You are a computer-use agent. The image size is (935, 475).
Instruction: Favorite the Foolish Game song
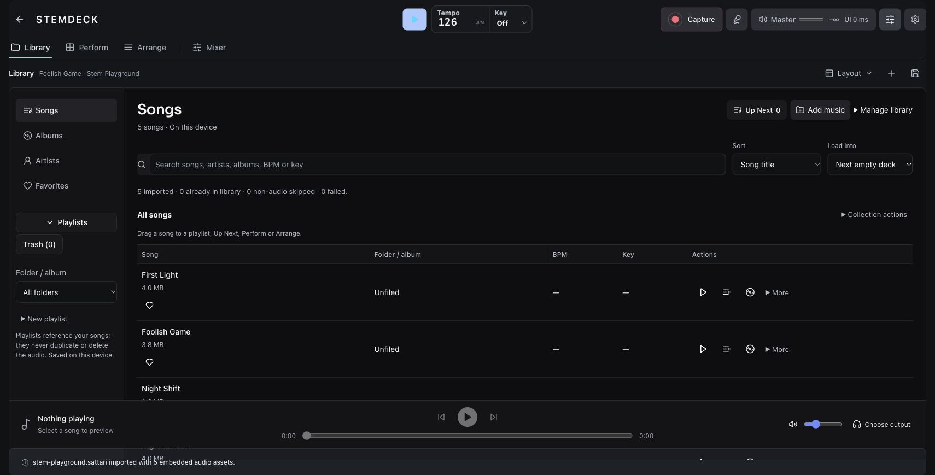[149, 362]
